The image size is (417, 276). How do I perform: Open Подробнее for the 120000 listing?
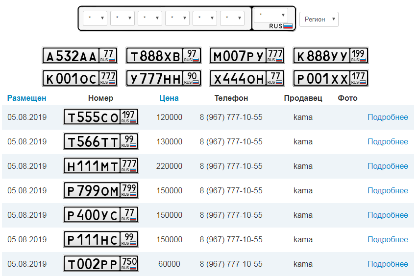(x=388, y=117)
